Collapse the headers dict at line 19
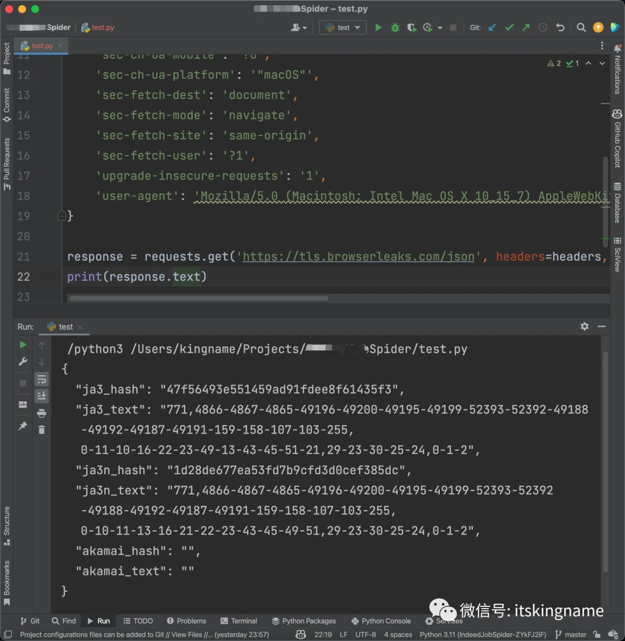Screen dimensions: 625x641 [x=62, y=215]
